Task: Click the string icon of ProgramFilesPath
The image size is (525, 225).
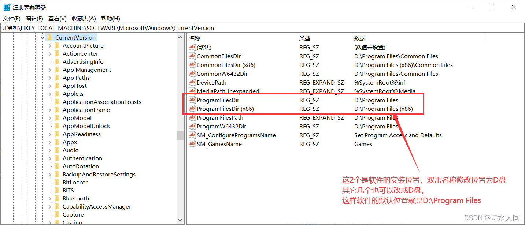Action: pyautogui.click(x=192, y=117)
